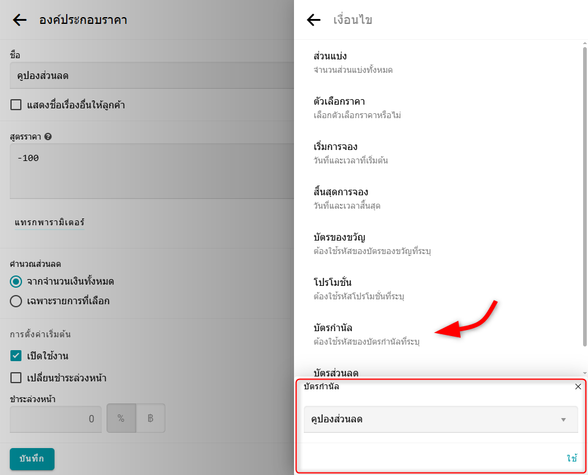
Task: Click the บันทึก save button
Action: tap(32, 459)
